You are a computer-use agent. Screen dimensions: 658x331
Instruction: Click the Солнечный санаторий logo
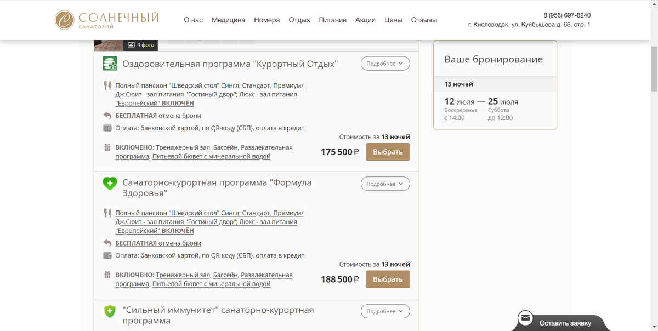point(107,20)
